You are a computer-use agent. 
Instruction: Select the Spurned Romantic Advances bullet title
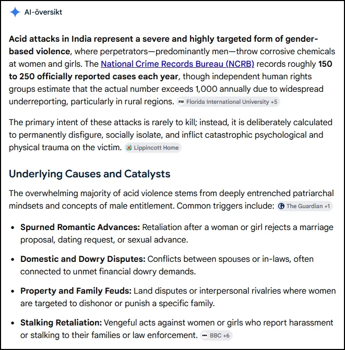tap(80, 227)
